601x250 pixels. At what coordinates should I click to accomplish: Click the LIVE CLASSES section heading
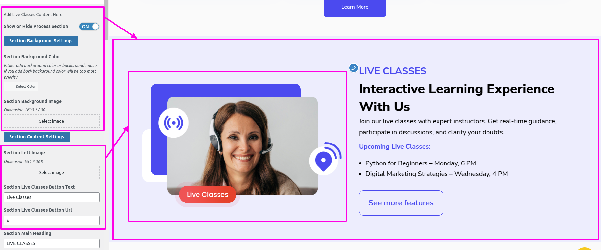click(392, 71)
